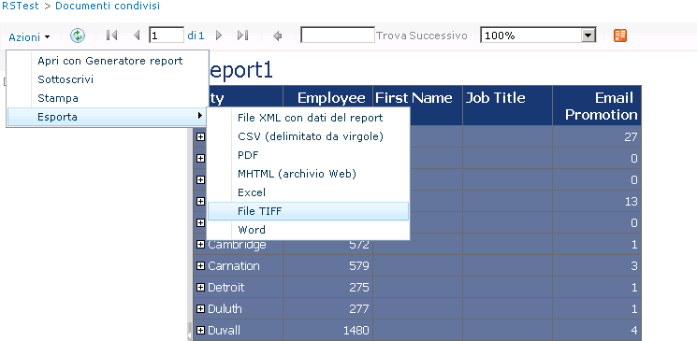Click the employee value 579
This screenshot has height=341, width=697.
pos(358,265)
